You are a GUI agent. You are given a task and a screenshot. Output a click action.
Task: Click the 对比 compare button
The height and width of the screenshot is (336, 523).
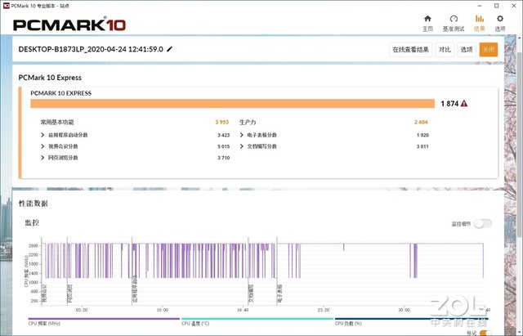click(x=445, y=50)
